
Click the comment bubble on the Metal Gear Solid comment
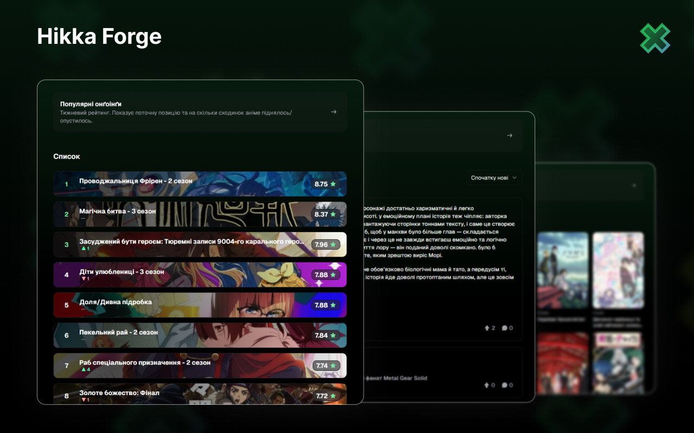[504, 385]
